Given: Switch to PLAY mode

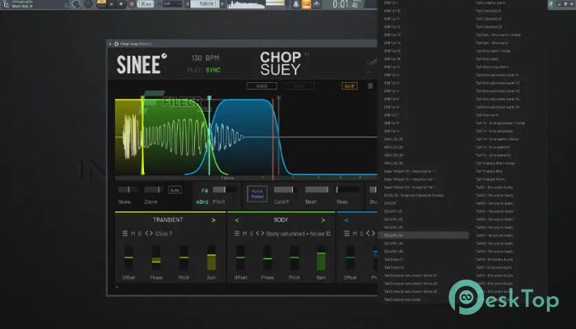Looking at the screenshot, I should click(193, 70).
